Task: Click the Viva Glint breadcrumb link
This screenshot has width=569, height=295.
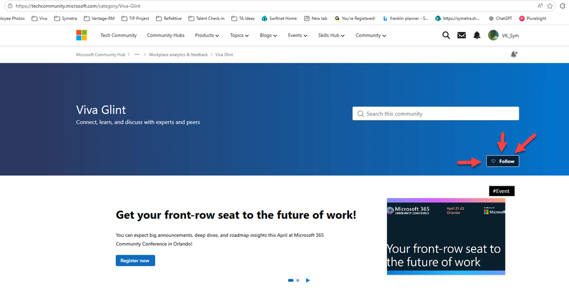Action: click(224, 55)
